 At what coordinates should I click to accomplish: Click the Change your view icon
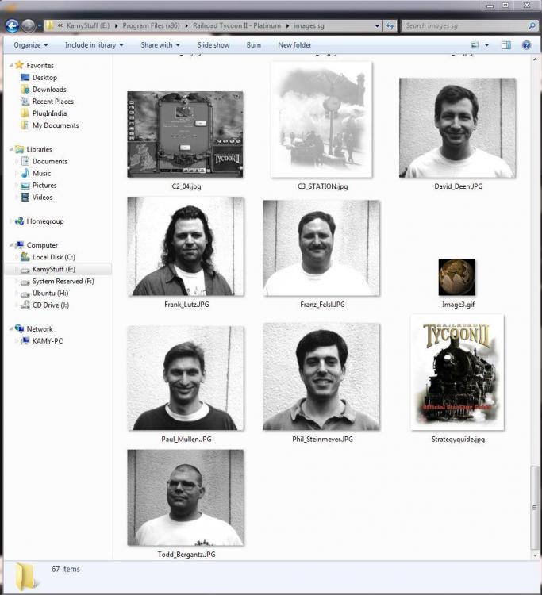click(x=475, y=45)
